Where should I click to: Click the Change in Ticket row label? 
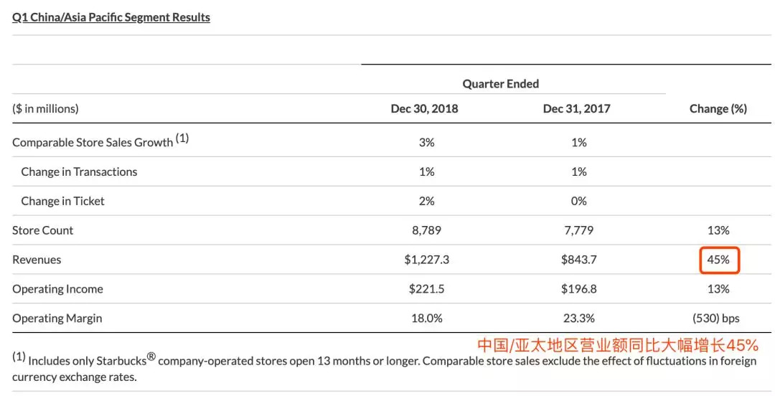tap(62, 201)
